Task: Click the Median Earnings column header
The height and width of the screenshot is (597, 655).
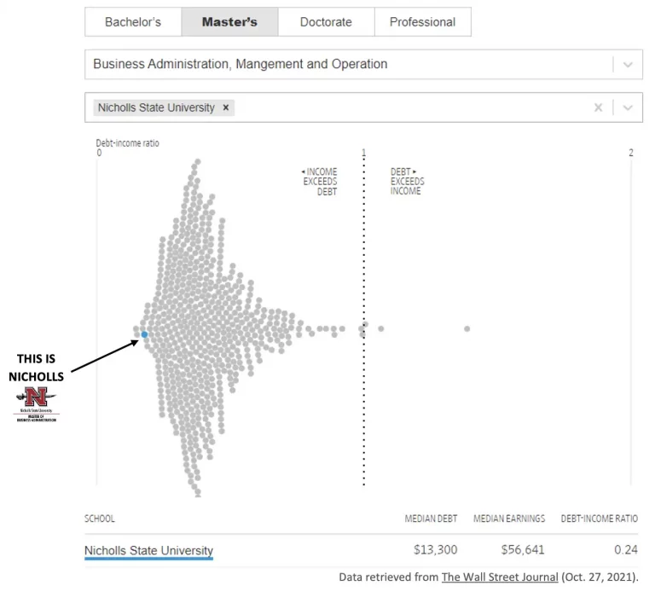Action: pos(509,519)
